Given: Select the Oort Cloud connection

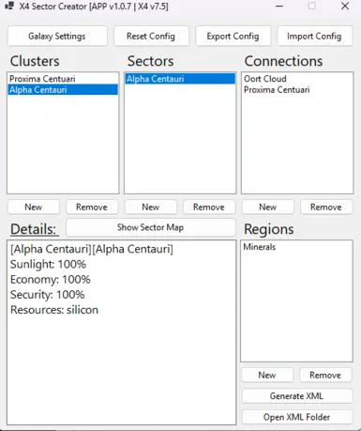Looking at the screenshot, I should click(297, 79).
